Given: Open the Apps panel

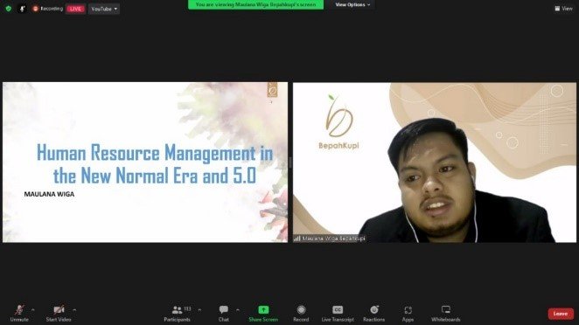Looking at the screenshot, I should (408, 313).
